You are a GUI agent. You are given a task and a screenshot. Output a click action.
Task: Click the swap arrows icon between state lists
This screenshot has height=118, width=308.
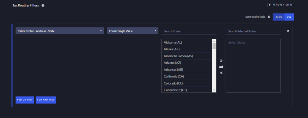click(221, 67)
